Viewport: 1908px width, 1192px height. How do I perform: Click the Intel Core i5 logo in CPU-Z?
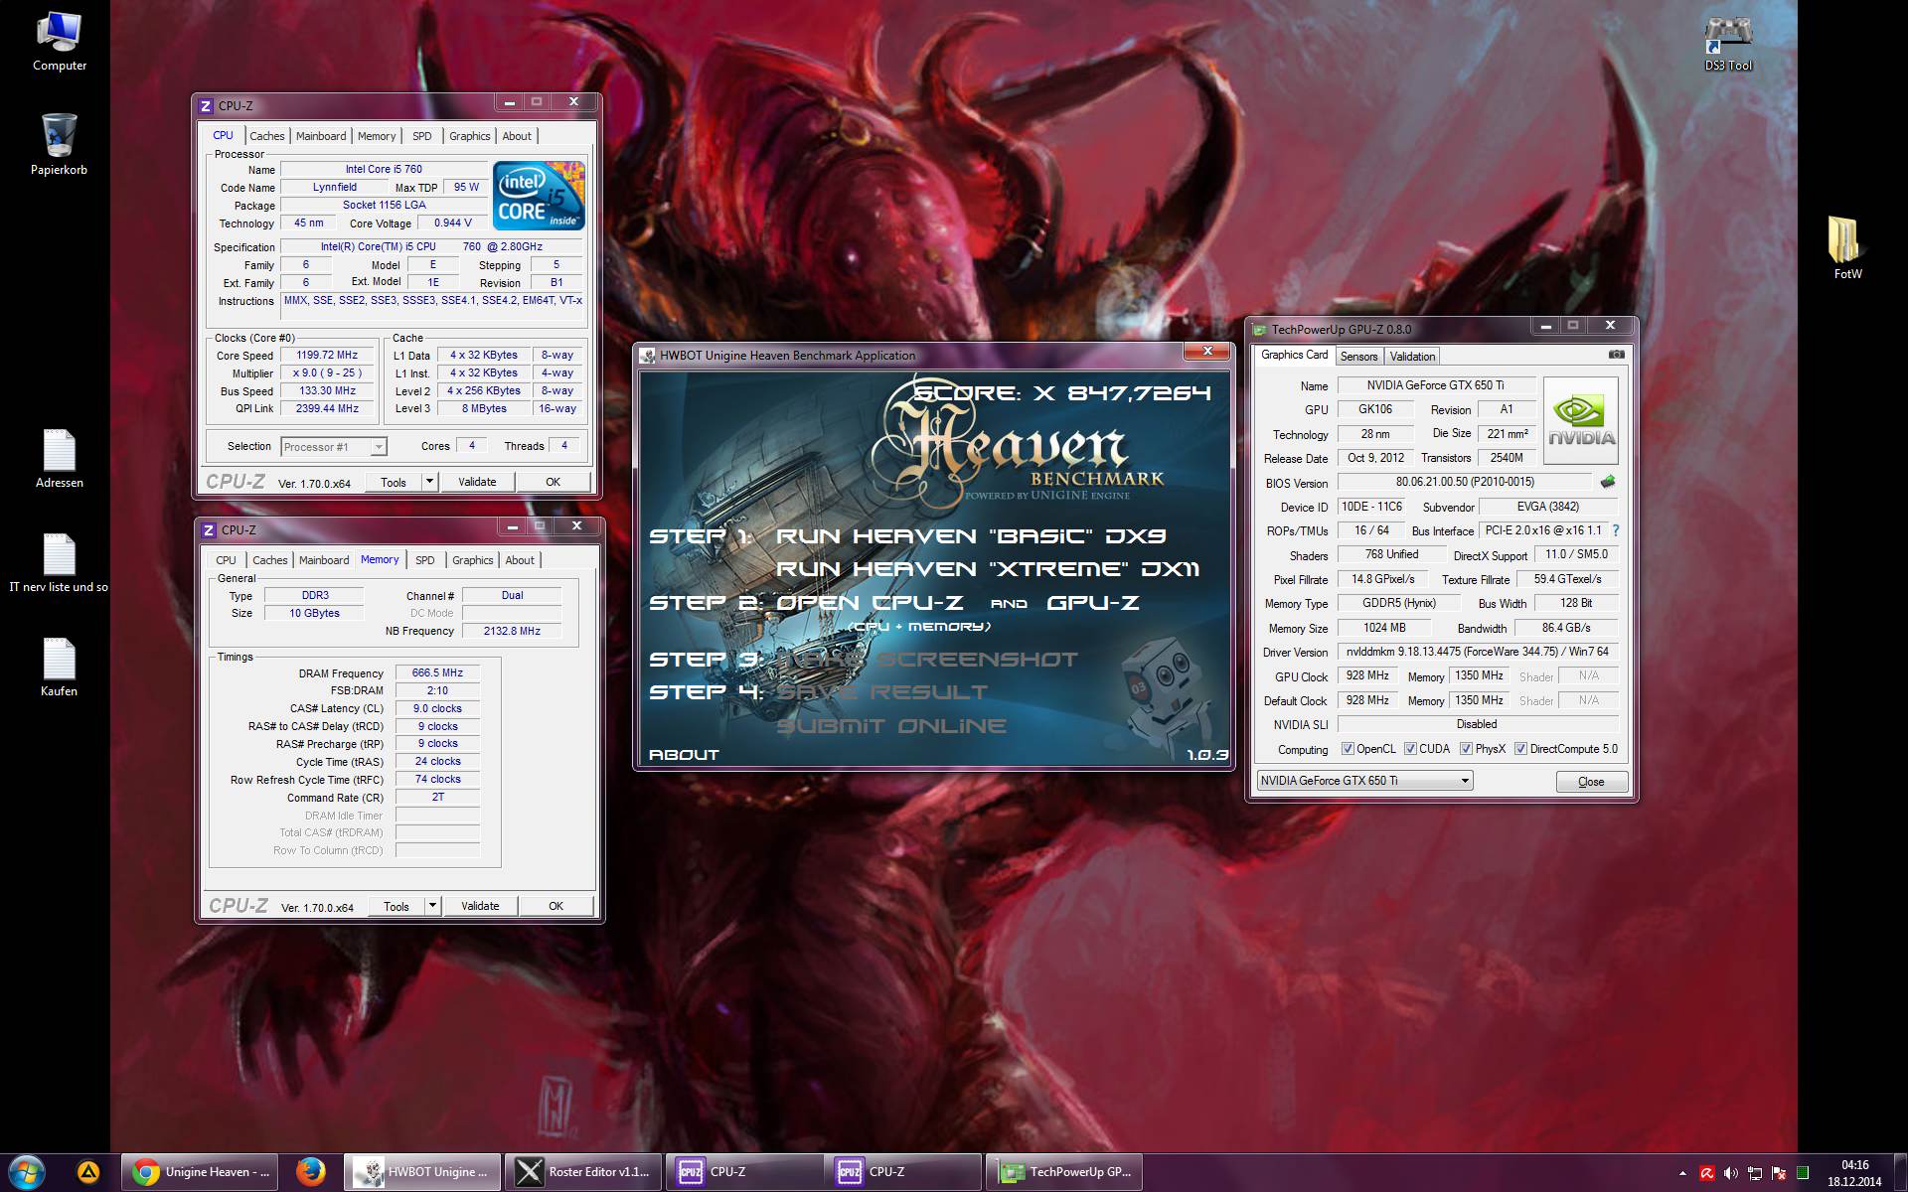539,197
